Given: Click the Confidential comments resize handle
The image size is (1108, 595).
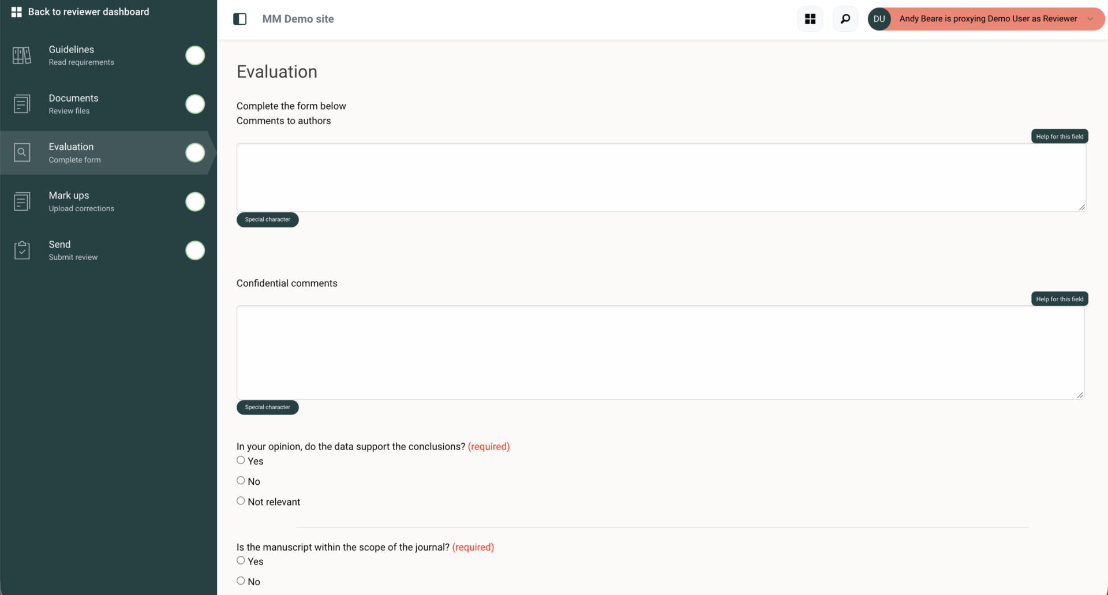Looking at the screenshot, I should 1080,395.
